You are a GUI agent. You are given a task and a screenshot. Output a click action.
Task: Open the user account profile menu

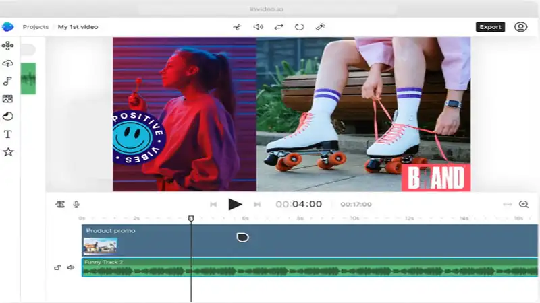(x=520, y=27)
